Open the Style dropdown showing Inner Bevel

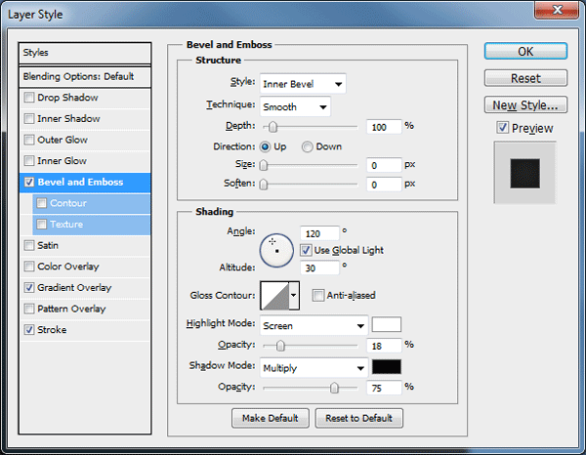coord(303,84)
